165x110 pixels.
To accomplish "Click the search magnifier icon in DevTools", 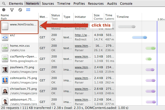I will [4, 4].
